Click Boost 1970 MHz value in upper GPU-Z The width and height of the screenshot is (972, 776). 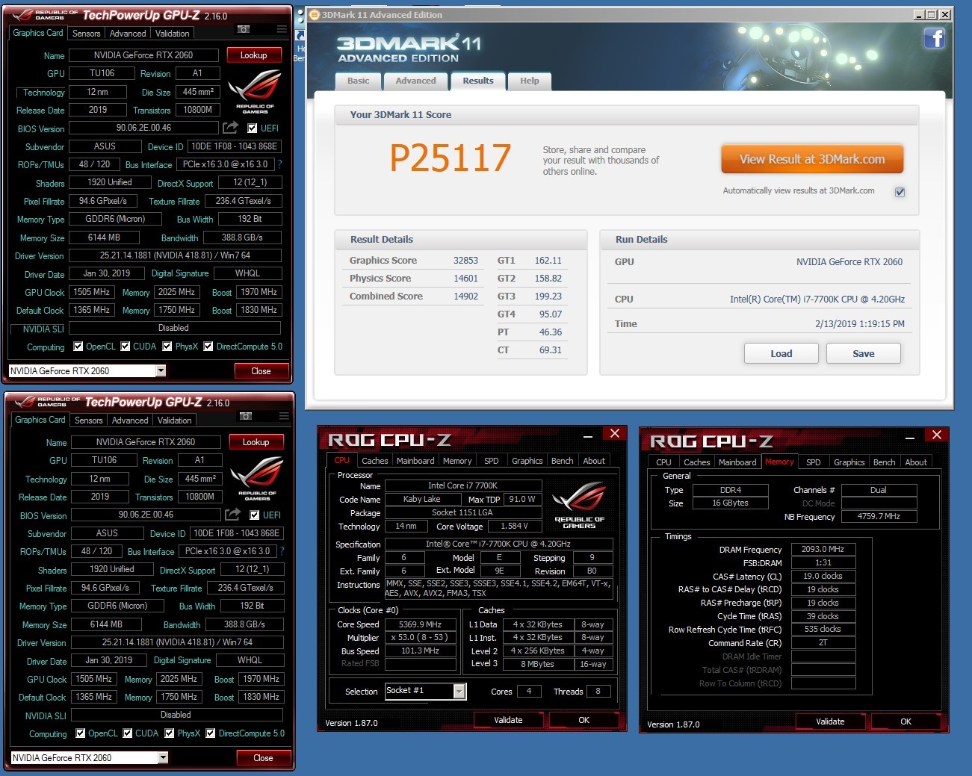[x=259, y=292]
